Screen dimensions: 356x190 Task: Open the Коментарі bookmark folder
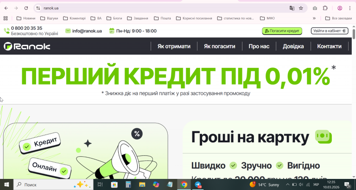point(74,18)
